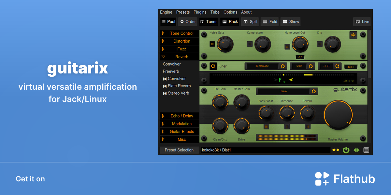This screenshot has width=391, height=195.
Task: Toggle the Clip switch
Action: 320,44
